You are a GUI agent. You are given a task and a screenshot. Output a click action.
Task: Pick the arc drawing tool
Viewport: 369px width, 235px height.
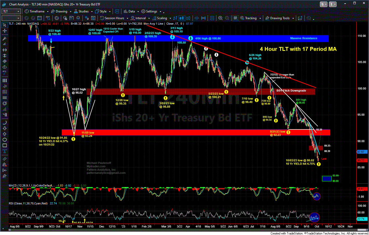4,122
